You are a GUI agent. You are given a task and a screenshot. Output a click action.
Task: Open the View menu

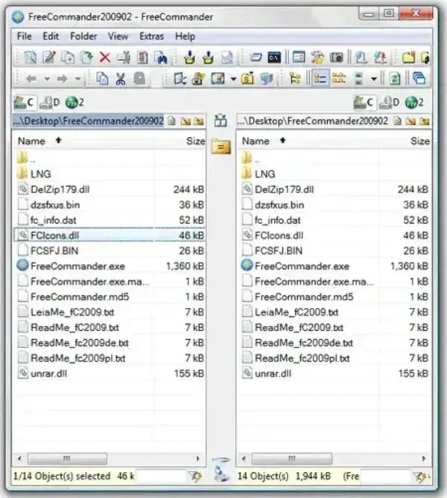(118, 37)
